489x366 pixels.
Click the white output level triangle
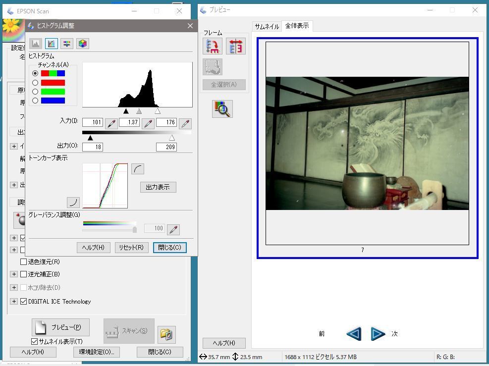[x=172, y=138]
